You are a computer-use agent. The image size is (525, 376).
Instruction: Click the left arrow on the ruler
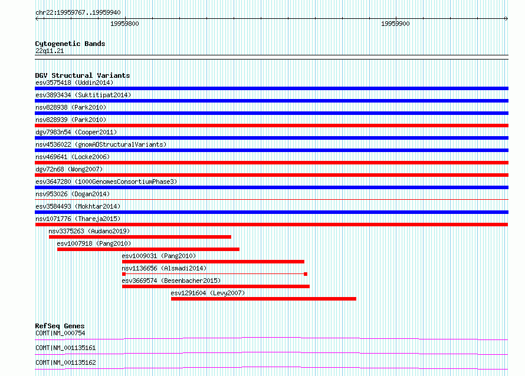37,18
